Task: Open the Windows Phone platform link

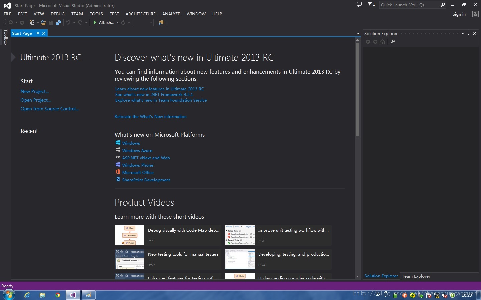Action: tap(138, 165)
